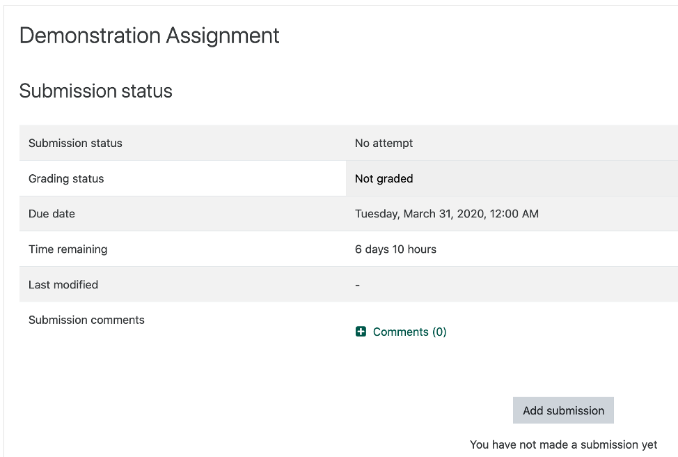The image size is (678, 457).
Task: Click the submission reminder text below Add submission
Action: point(563,444)
